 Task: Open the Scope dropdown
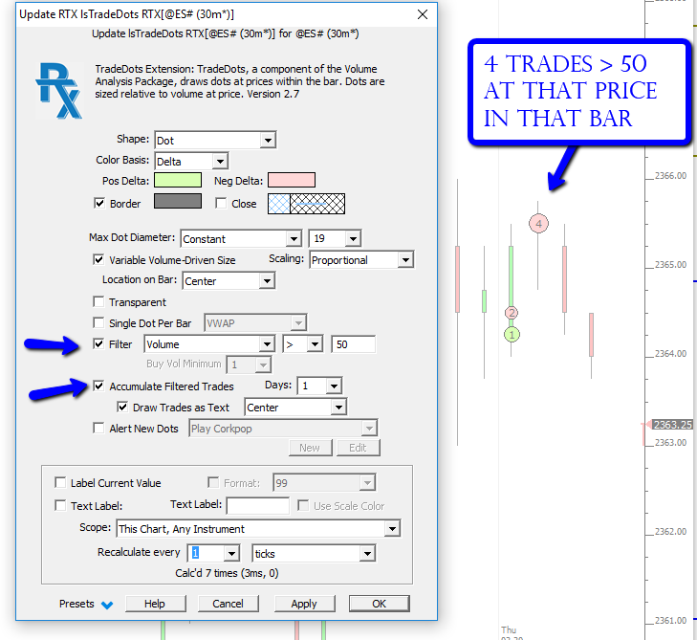click(x=258, y=529)
